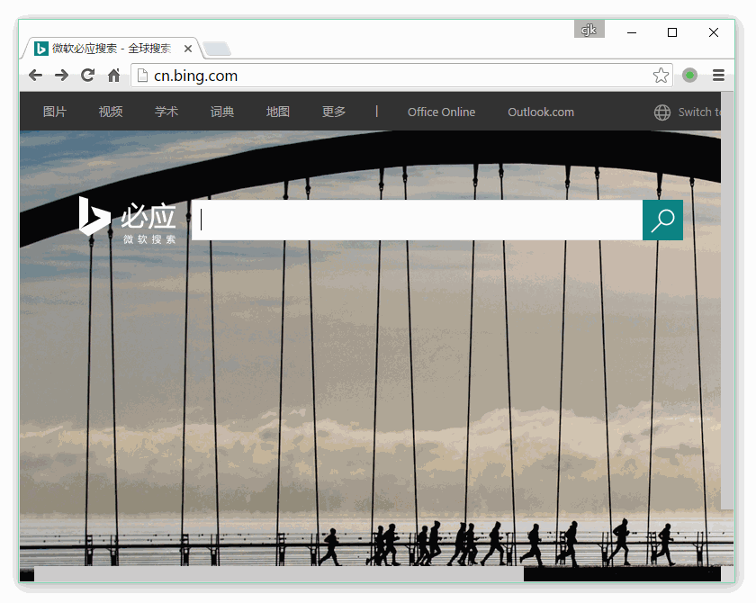Open the Outlook.com link
Screen dimensions: 756x603
[541, 112]
